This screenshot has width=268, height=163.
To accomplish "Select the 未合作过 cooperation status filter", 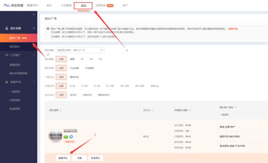I will pyautogui.click(x=88, y=95).
